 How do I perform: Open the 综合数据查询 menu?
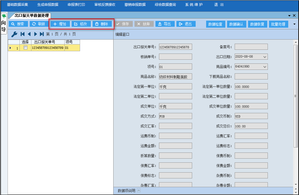coord(165,5)
